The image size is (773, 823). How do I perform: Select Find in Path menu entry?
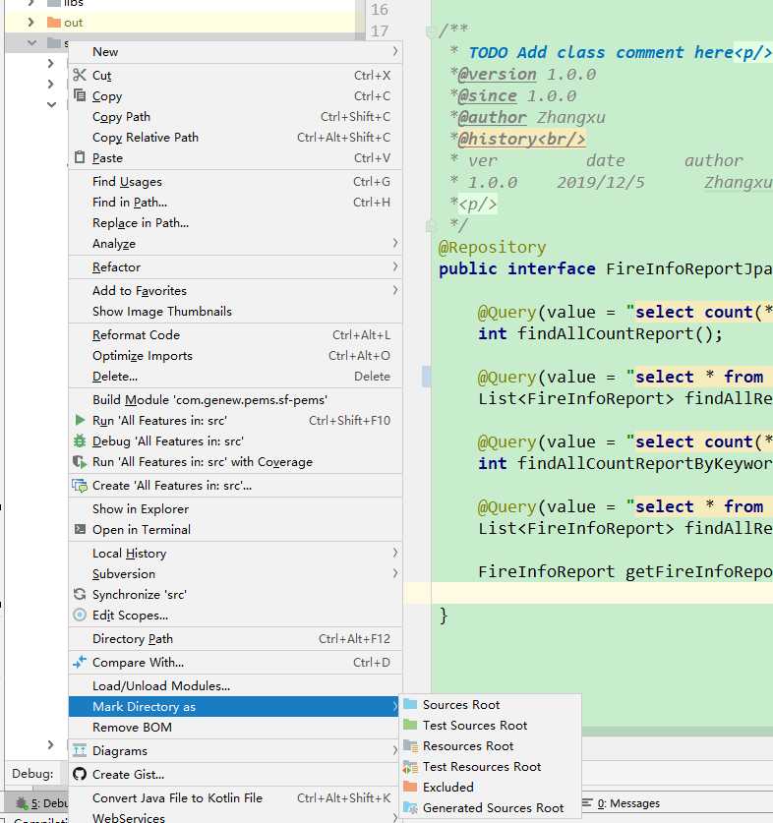pyautogui.click(x=235, y=202)
